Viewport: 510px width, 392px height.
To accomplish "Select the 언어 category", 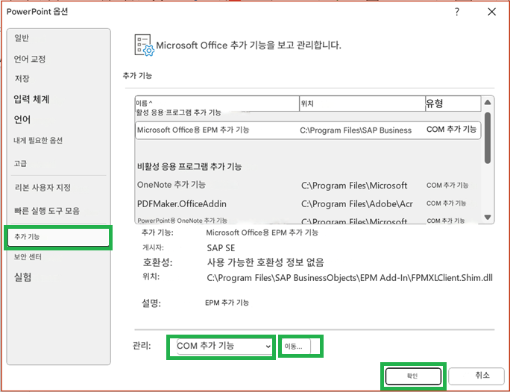I will 22,119.
